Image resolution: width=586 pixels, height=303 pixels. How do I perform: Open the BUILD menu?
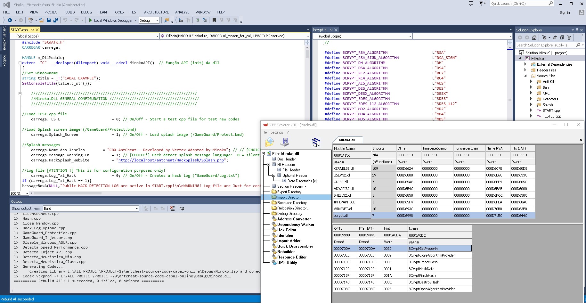[70, 12]
